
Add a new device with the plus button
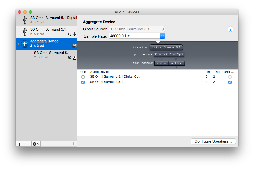pyautogui.click(x=20, y=144)
